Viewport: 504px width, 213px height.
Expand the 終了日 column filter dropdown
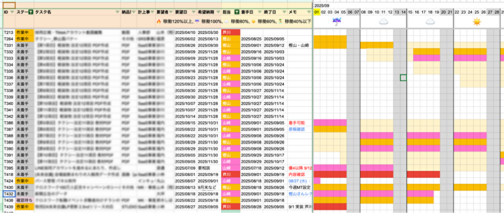coord(284,12)
